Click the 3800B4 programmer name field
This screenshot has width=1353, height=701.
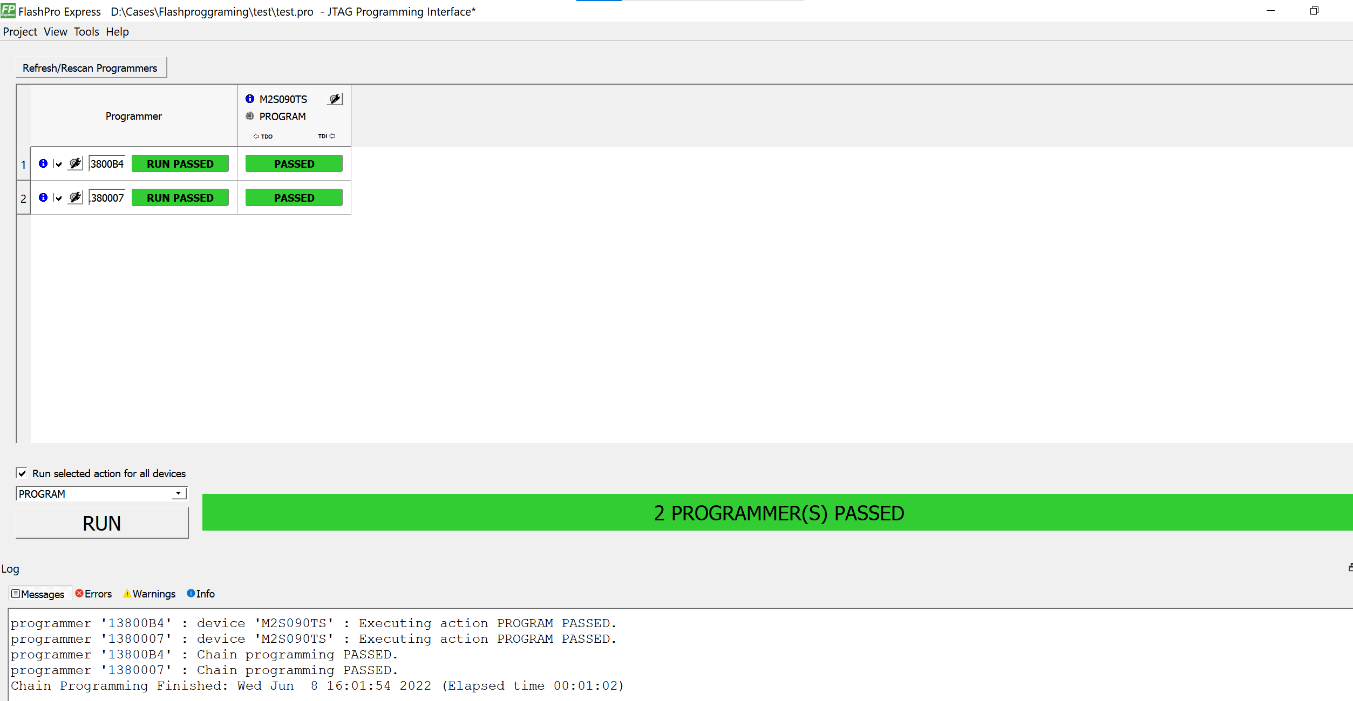coord(106,163)
